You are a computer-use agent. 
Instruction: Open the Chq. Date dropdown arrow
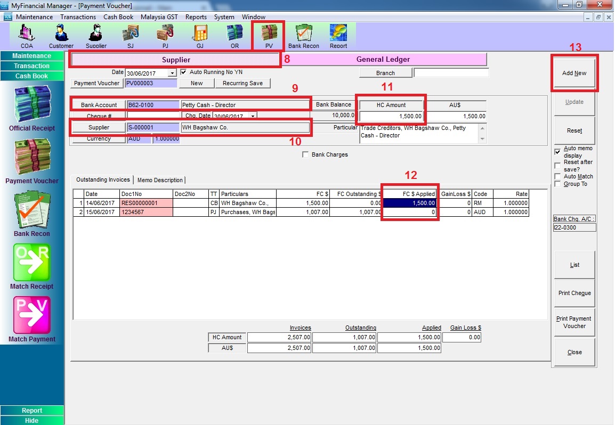[x=253, y=116]
